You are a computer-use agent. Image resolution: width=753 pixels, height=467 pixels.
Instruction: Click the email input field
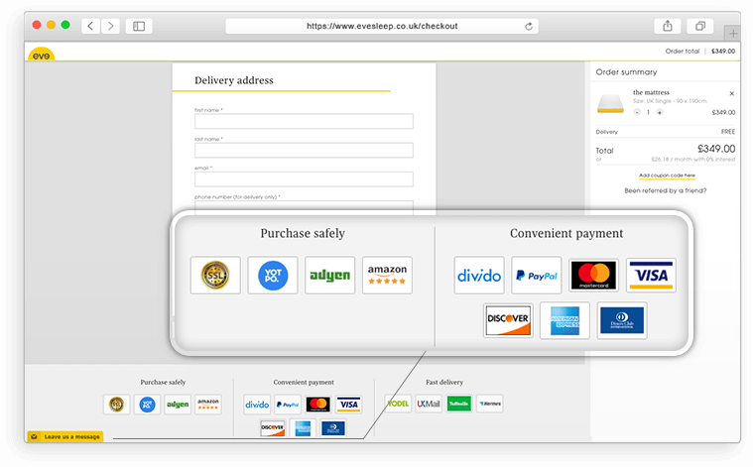click(x=304, y=179)
